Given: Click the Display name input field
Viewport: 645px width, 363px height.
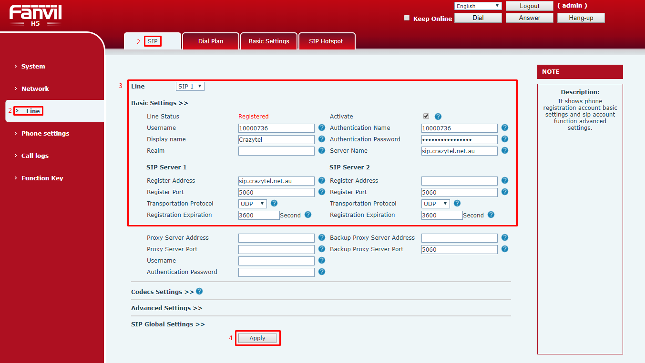Looking at the screenshot, I should click(x=276, y=140).
